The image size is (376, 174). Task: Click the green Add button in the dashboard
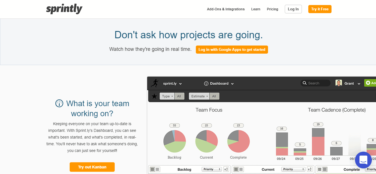(x=370, y=83)
